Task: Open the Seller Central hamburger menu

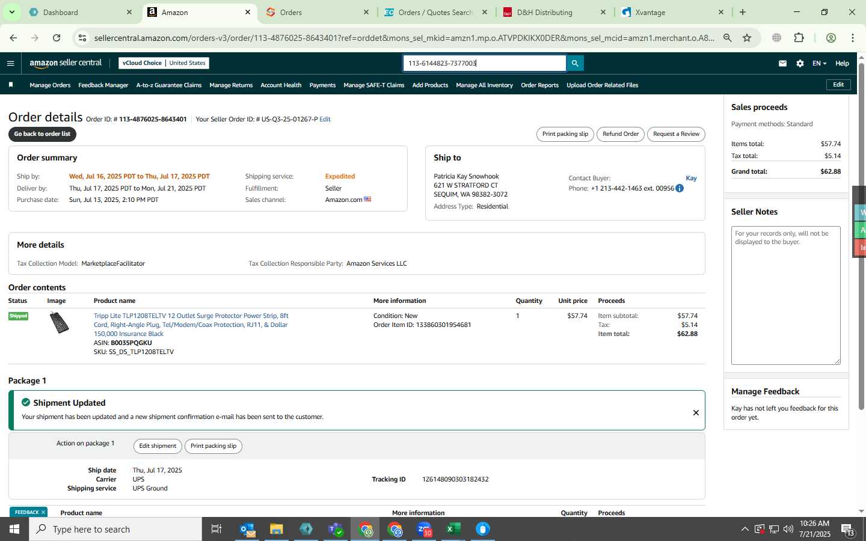Action: tap(10, 63)
